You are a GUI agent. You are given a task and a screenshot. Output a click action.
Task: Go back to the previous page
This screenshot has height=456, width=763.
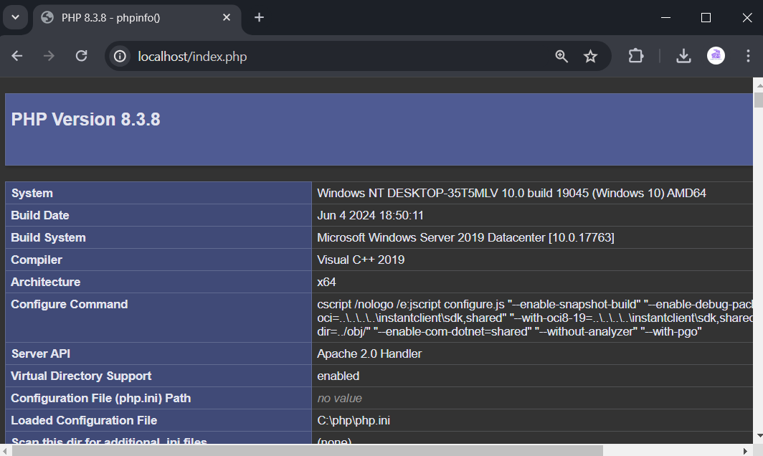(17, 57)
